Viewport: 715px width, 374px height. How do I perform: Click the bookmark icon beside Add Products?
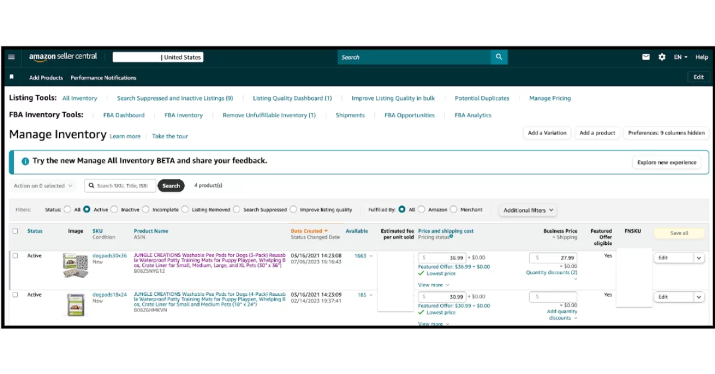point(11,77)
